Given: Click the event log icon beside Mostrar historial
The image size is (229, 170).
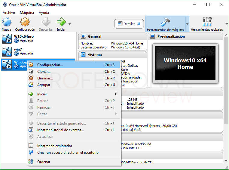Looking at the screenshot, I should tap(31, 130).
